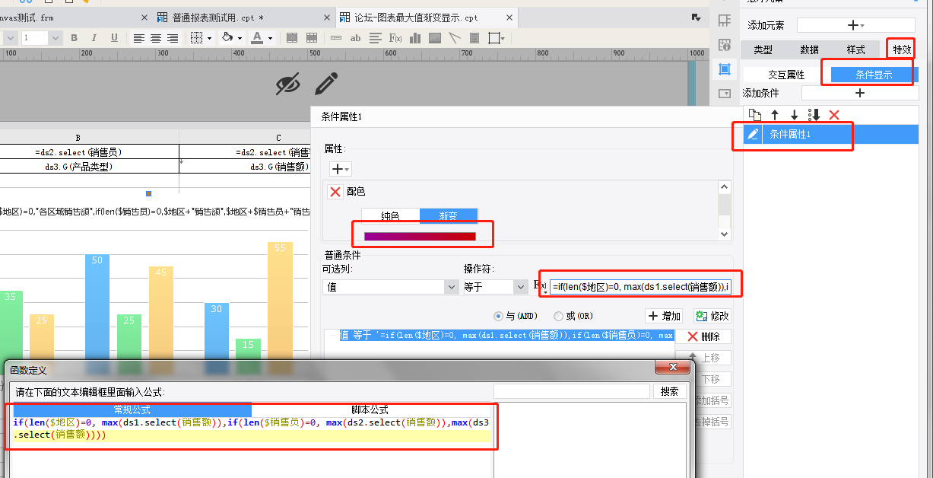933x478 pixels.
Task: Toggle italic text formatting
Action: click(94, 38)
